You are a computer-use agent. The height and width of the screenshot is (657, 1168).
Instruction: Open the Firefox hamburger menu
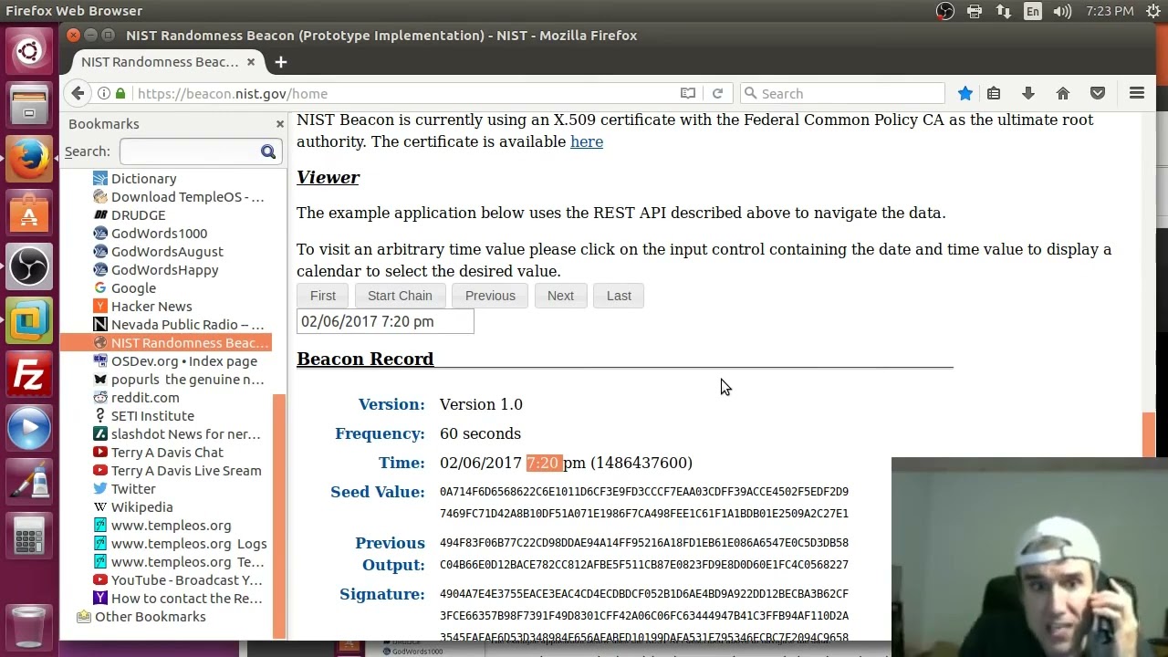coord(1137,93)
